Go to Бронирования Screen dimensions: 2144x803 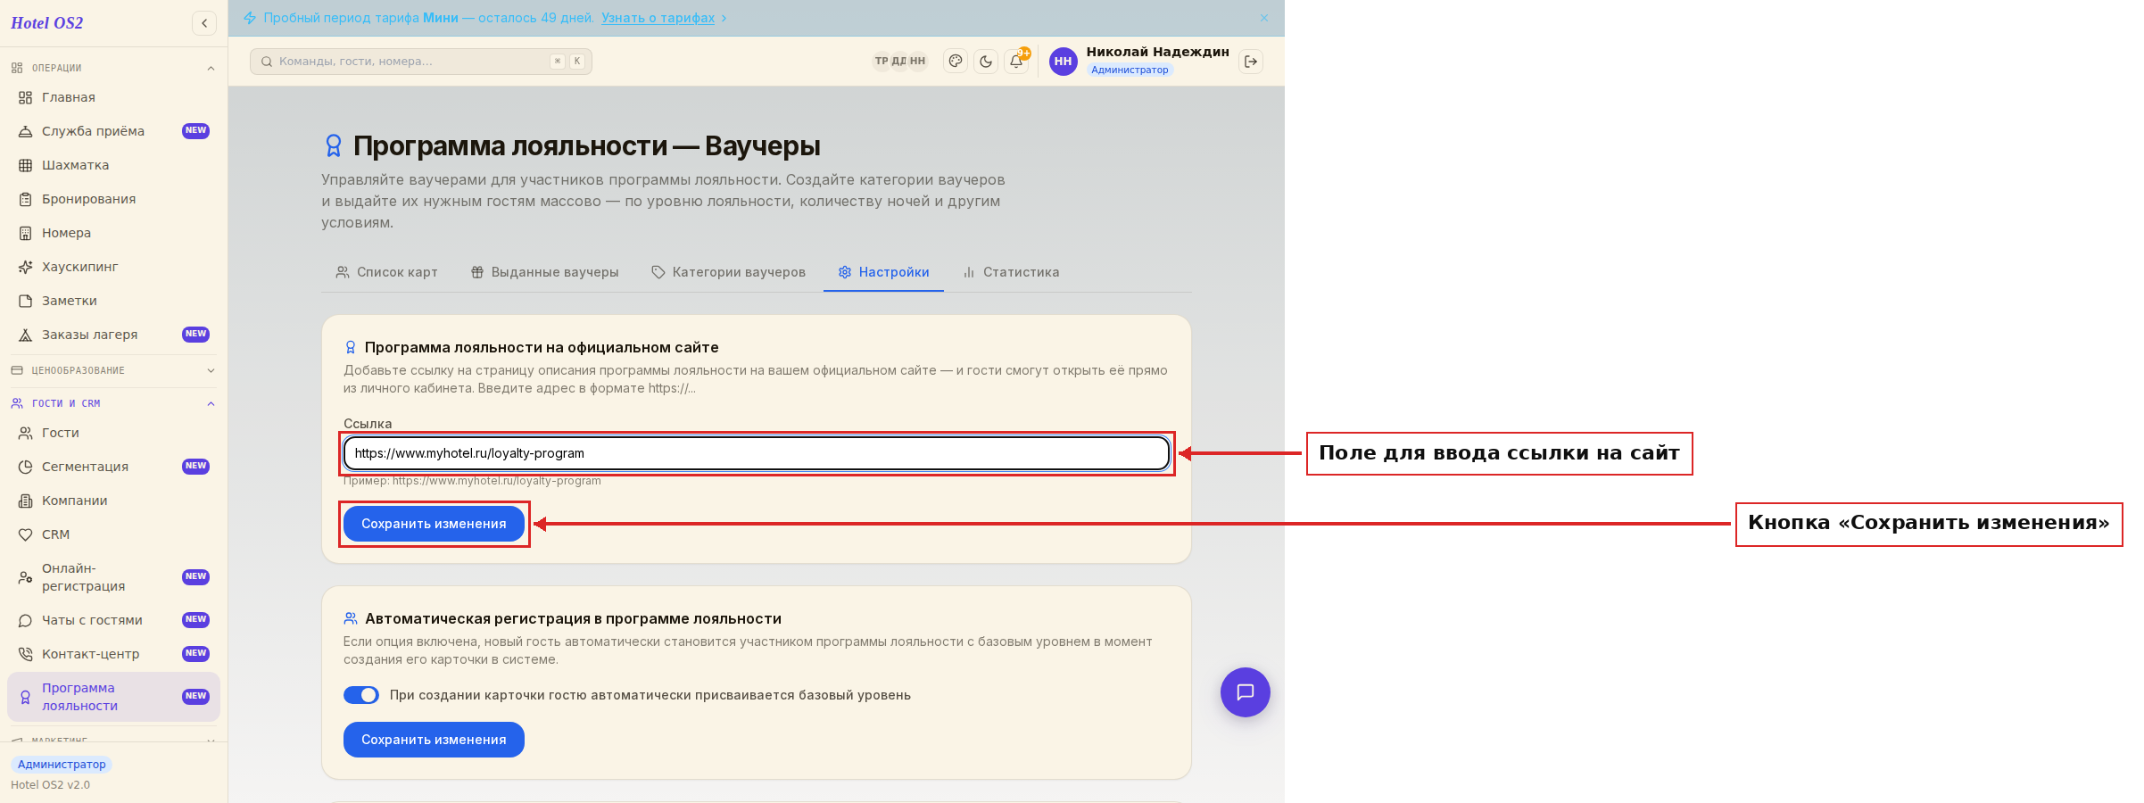point(113,199)
